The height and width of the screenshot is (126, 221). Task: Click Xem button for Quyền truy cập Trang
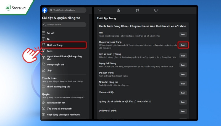tap(183, 45)
